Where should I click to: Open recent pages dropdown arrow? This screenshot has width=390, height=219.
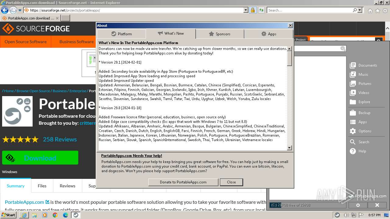click(20, 10)
